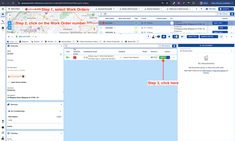Collapse the Air Conditioning service group
The width and height of the screenshot is (235, 141).
tap(60, 111)
